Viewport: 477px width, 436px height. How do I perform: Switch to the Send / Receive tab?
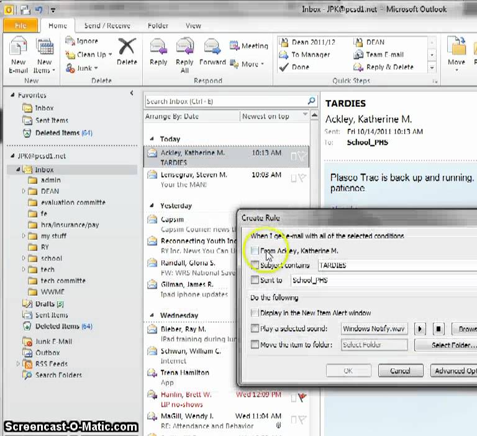[107, 25]
